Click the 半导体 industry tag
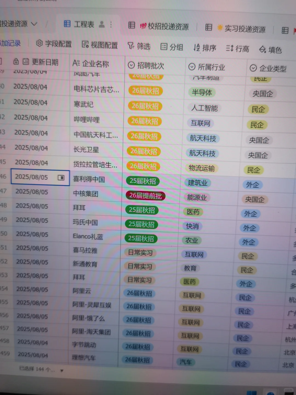Viewport: 296px width, 395px height. (x=202, y=92)
